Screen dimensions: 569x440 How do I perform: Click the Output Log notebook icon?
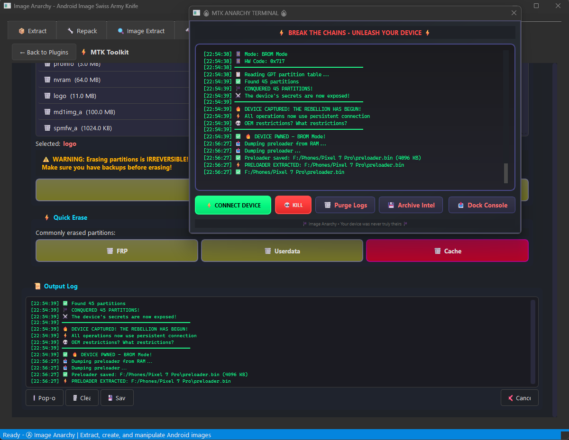(x=37, y=286)
